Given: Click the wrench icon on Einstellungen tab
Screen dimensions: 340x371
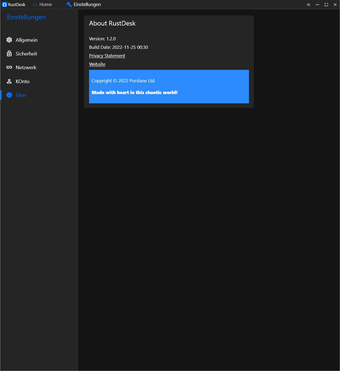Looking at the screenshot, I should pos(69,5).
